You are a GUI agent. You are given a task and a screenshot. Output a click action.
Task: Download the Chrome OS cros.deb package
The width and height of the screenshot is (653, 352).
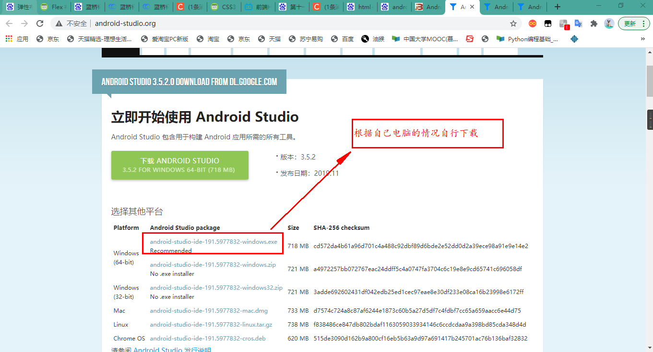pos(208,339)
